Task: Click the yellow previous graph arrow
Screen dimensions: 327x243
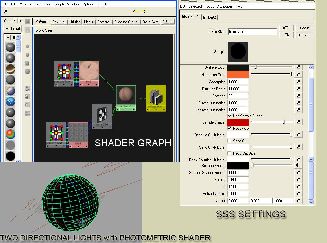Action: pyautogui.click(x=136, y=11)
